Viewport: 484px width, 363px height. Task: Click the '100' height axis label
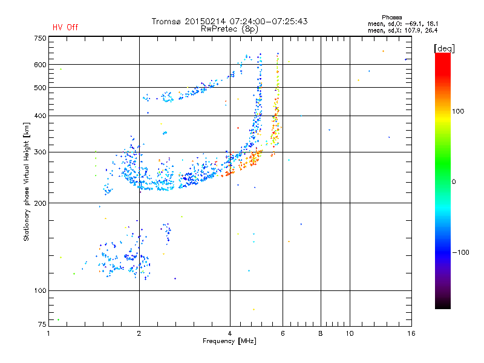(x=40, y=291)
